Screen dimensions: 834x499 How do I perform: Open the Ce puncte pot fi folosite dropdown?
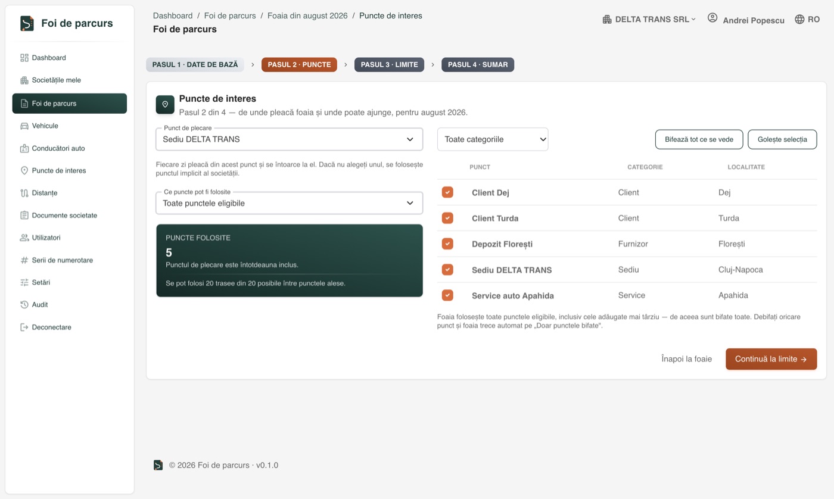coord(289,203)
